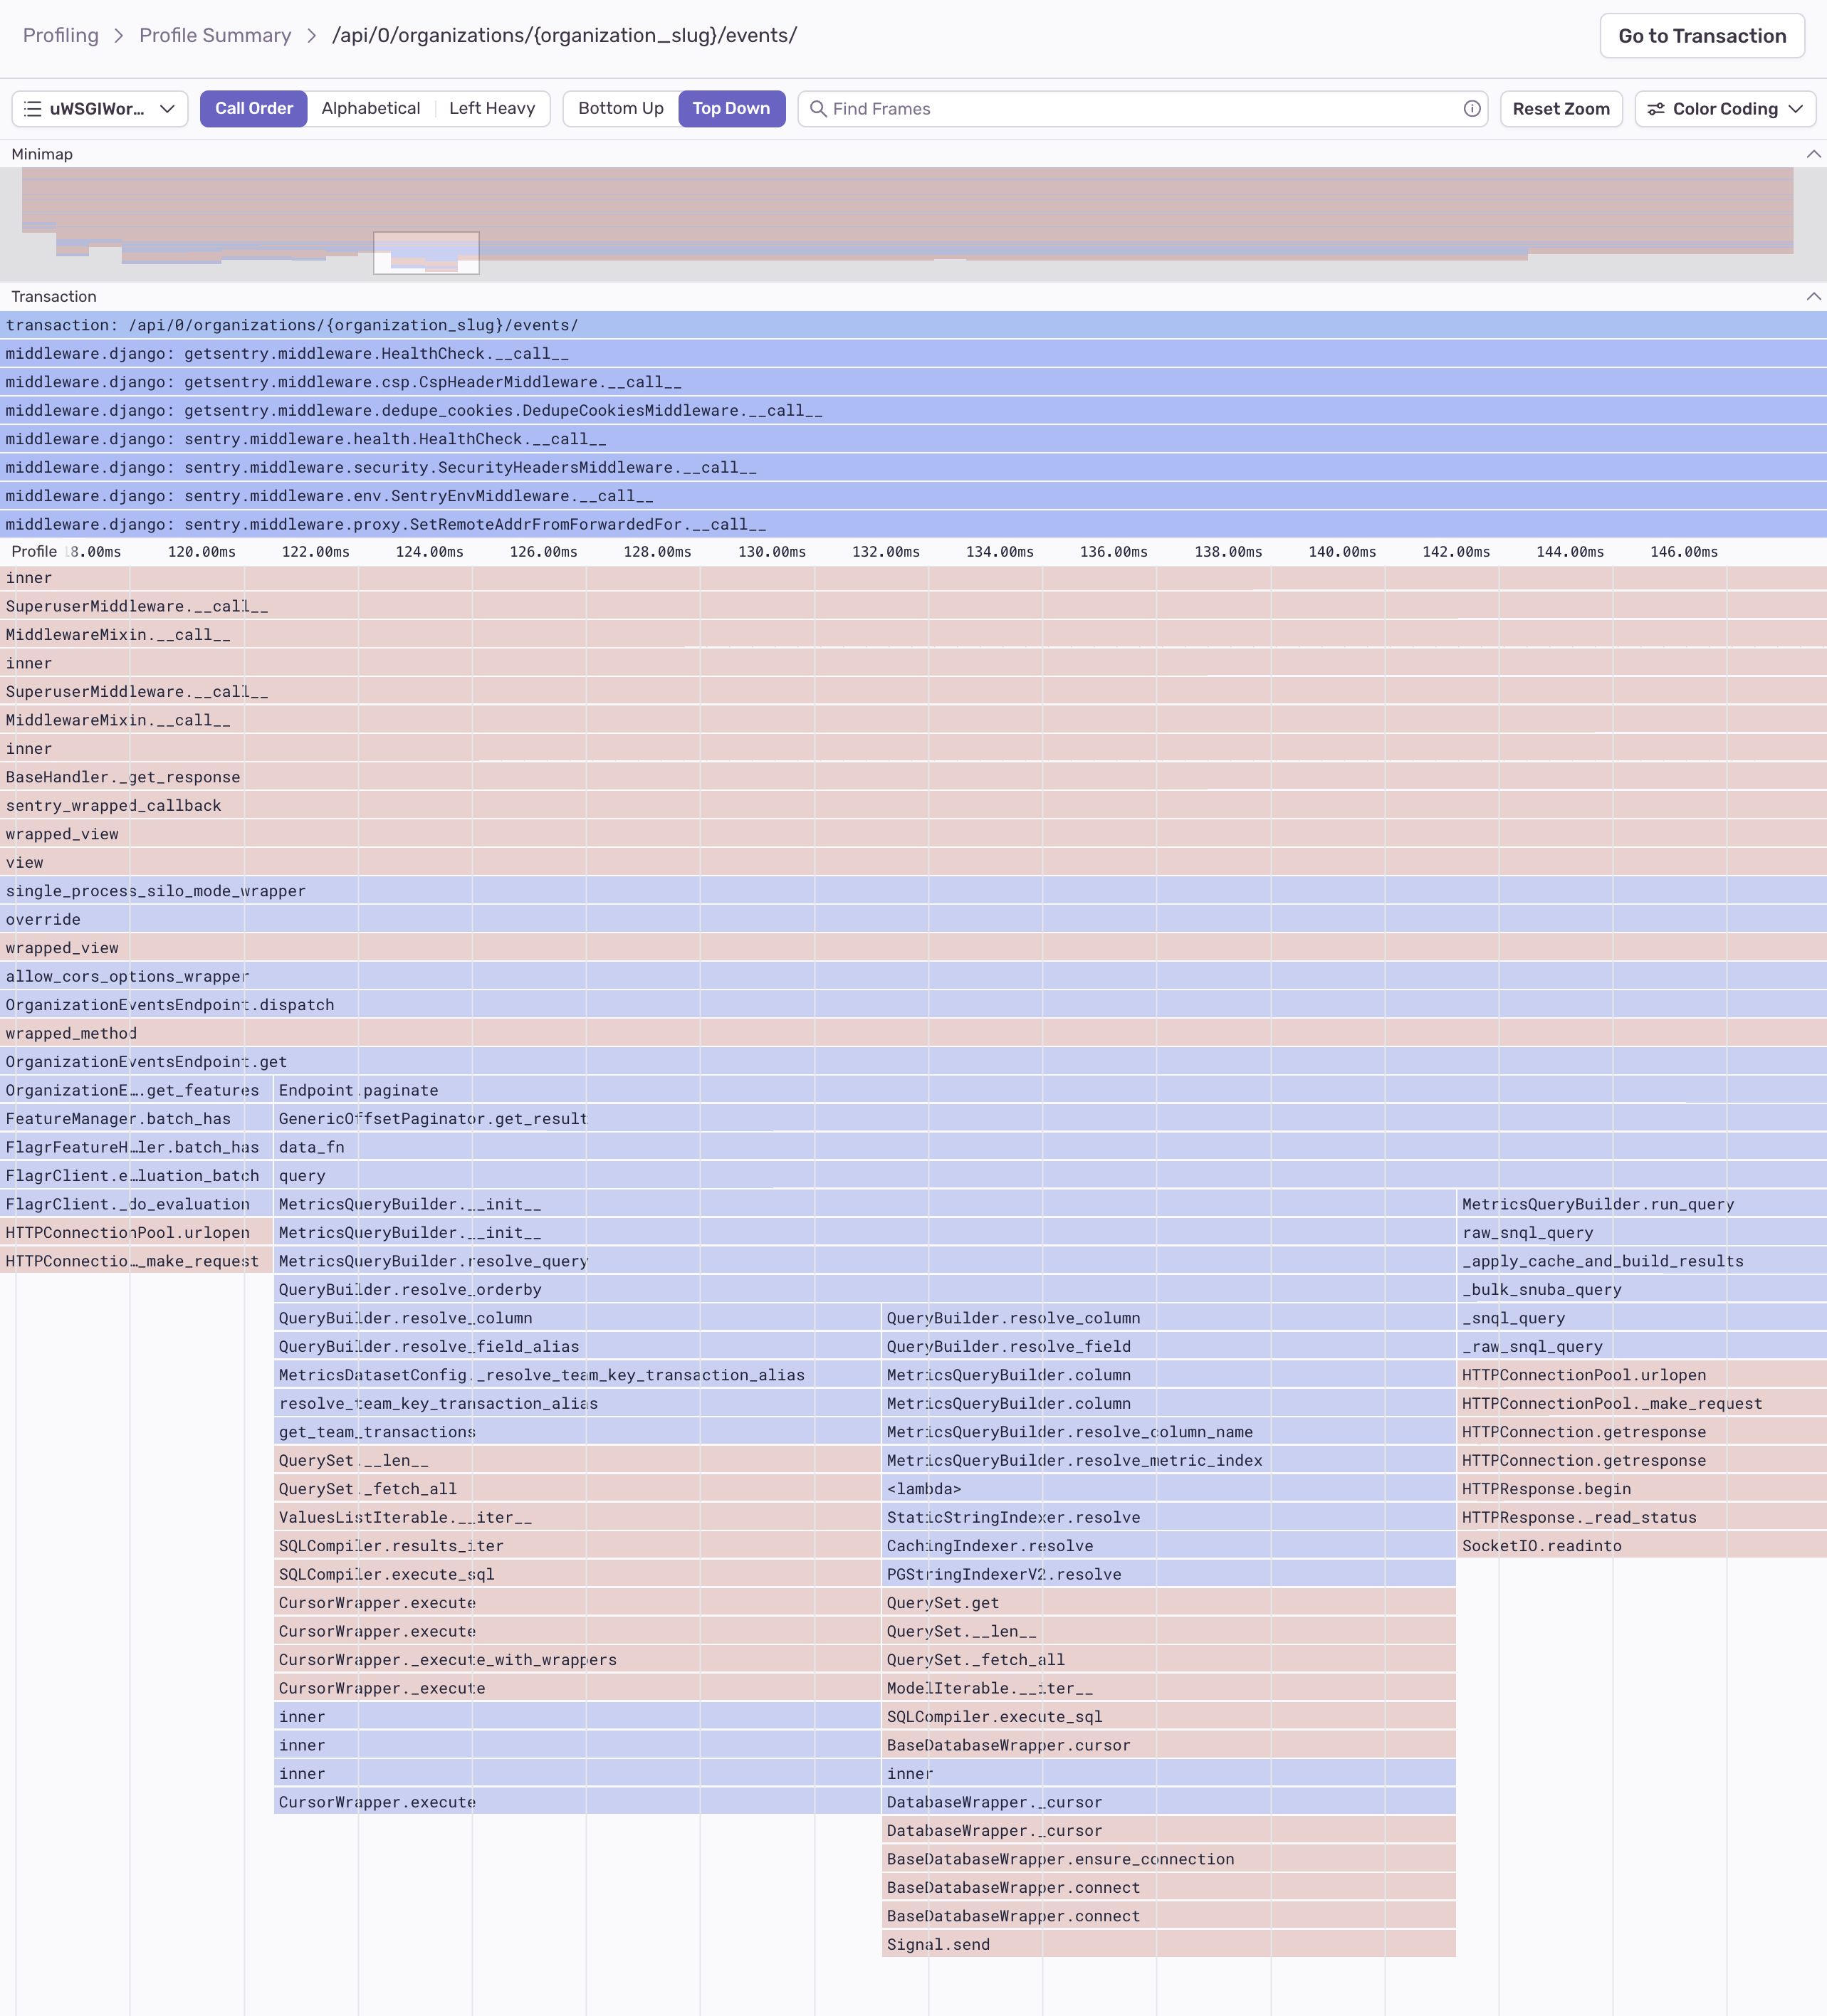Collapse the Transaction panel chevron

click(x=1813, y=297)
